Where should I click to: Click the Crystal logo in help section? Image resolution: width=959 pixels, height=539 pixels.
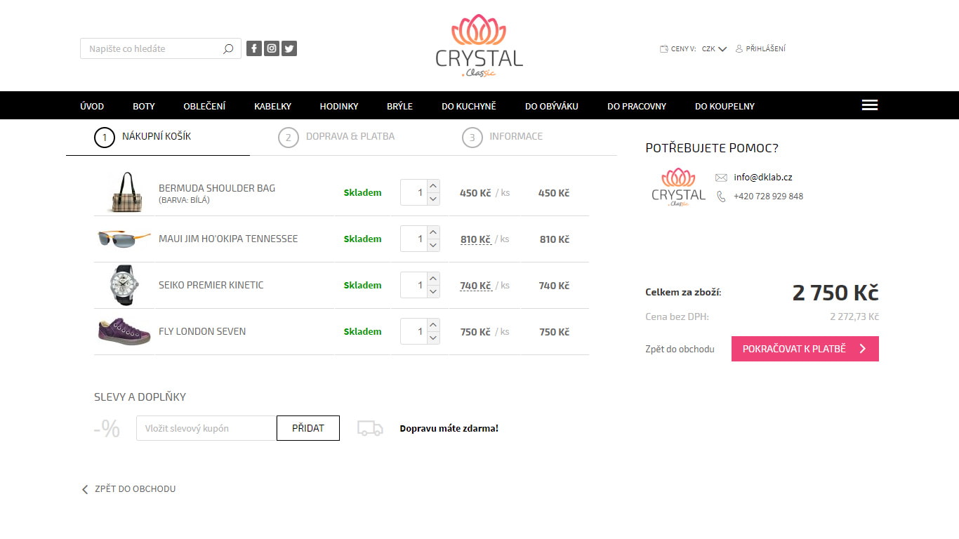pyautogui.click(x=678, y=187)
